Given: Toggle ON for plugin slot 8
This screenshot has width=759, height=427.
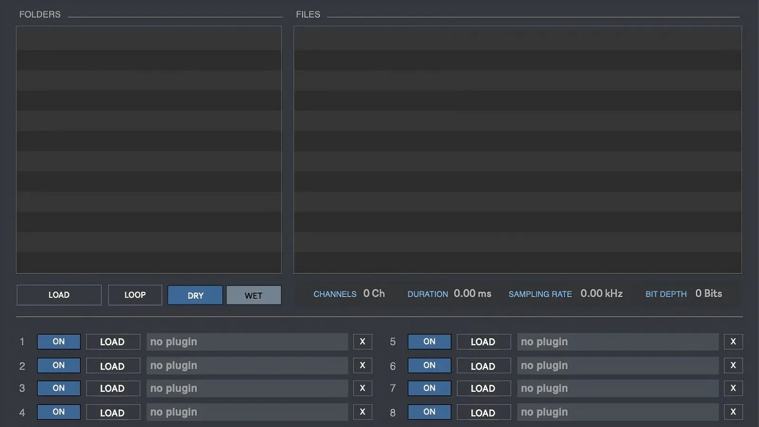Looking at the screenshot, I should pos(429,412).
